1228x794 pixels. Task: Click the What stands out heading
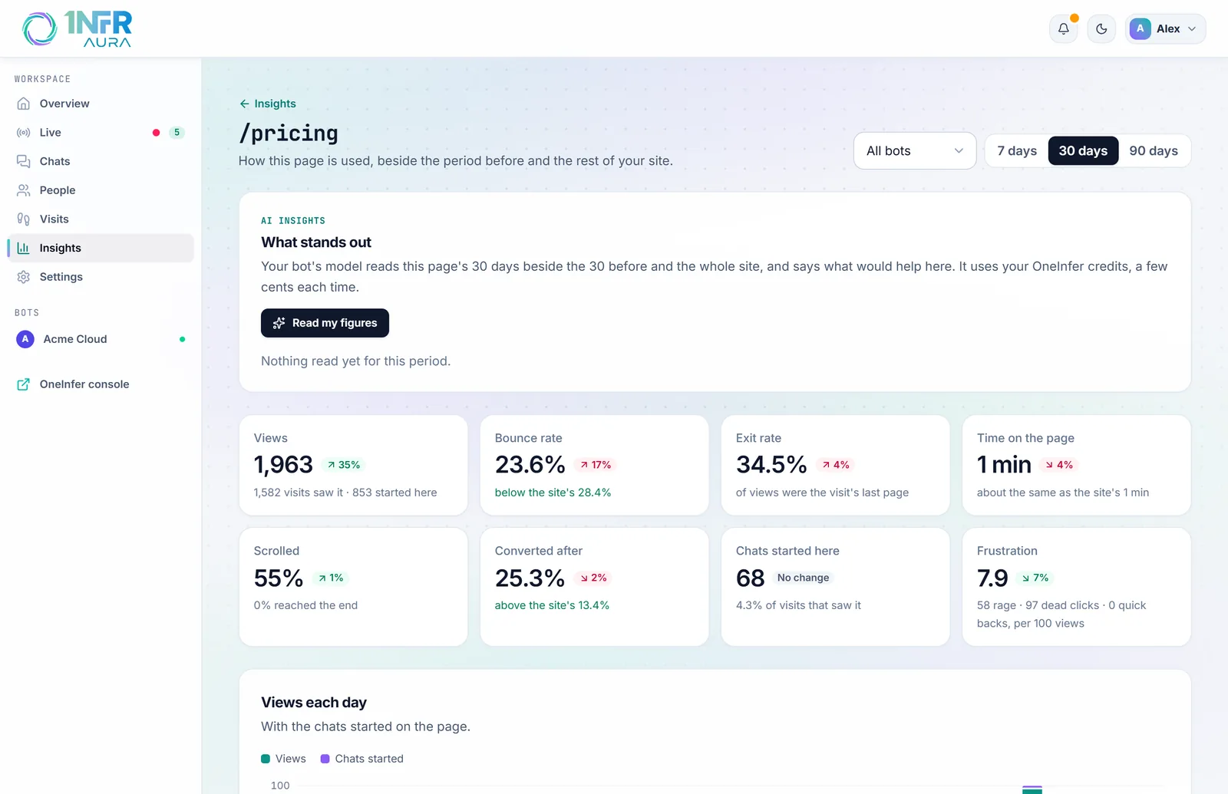[x=316, y=242]
